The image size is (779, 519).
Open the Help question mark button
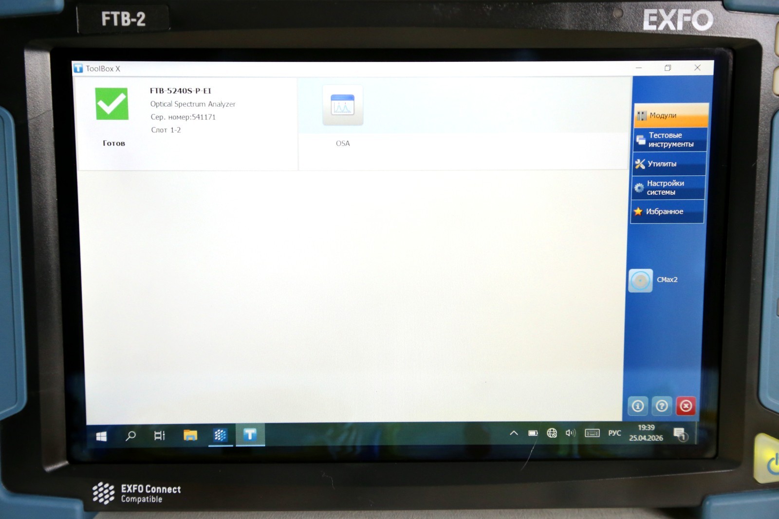click(x=662, y=406)
